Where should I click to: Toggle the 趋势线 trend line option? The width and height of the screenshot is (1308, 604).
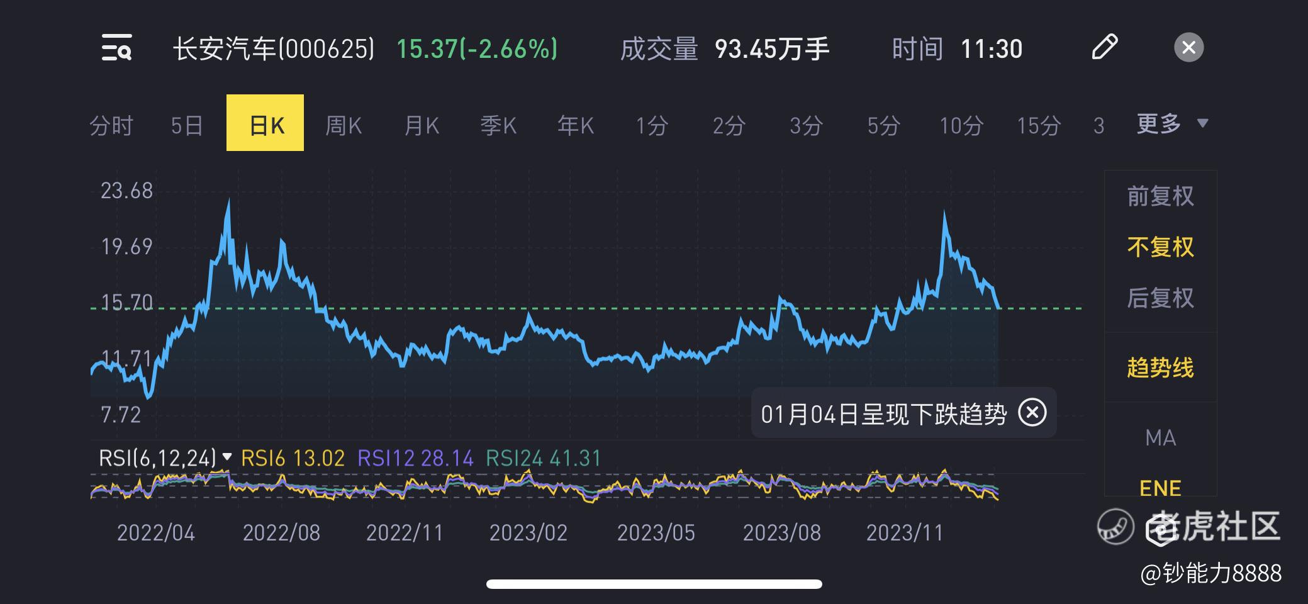1160,367
